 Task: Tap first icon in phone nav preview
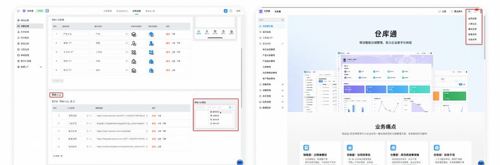tap(199, 31)
